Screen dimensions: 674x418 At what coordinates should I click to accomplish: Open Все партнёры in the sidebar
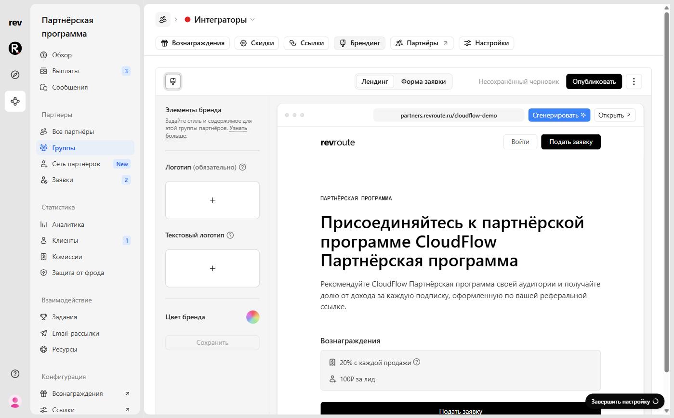click(85, 131)
